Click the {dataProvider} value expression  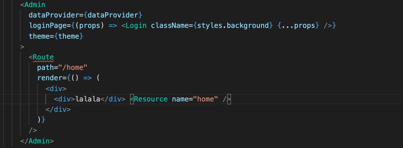(113, 15)
